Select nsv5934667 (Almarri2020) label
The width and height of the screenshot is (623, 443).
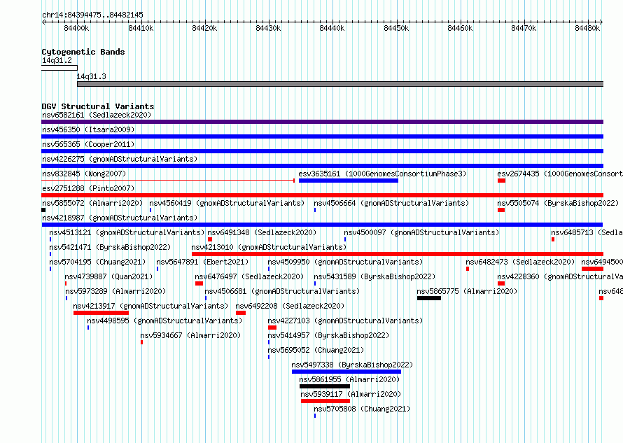click(190, 335)
